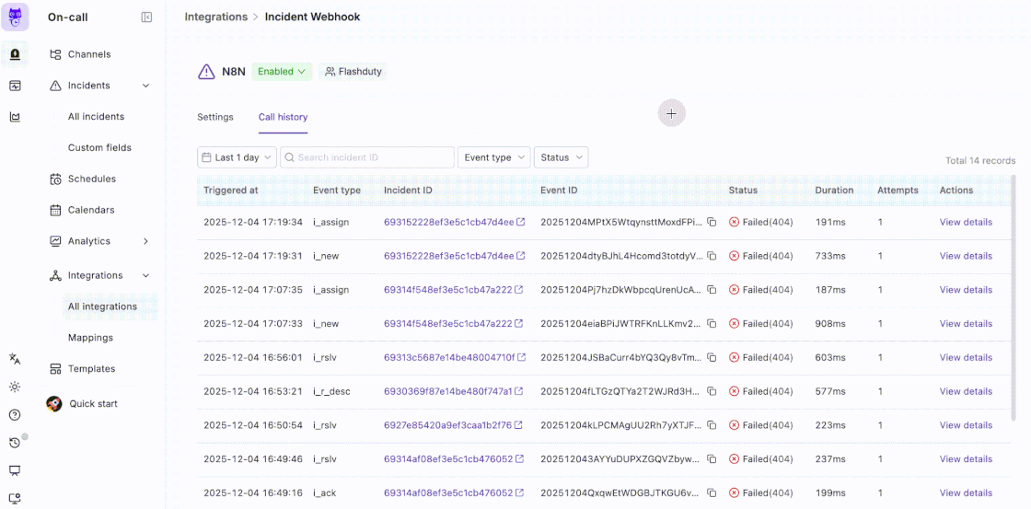1031x509 pixels.
Task: Click the Triggered at column header
Action: pos(231,190)
